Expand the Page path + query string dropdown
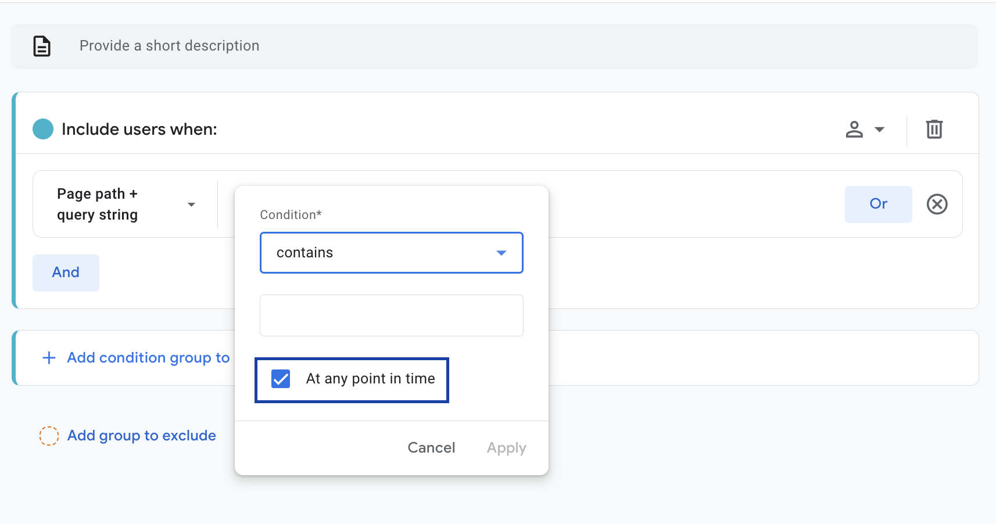996x524 pixels. click(x=191, y=204)
